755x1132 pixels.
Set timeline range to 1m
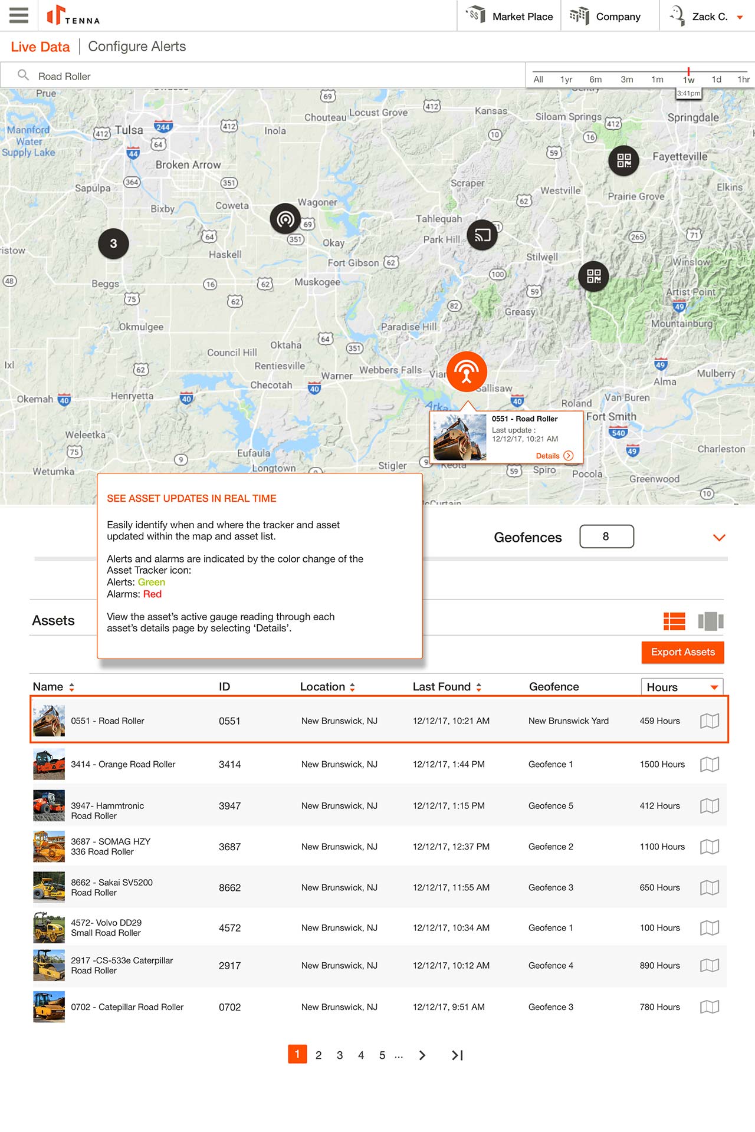pyautogui.click(x=657, y=80)
